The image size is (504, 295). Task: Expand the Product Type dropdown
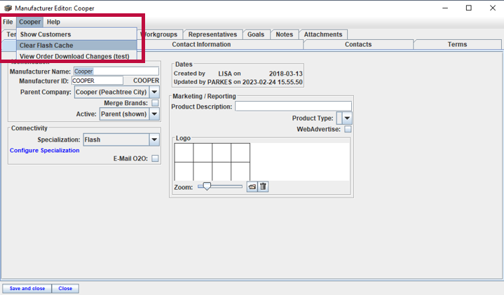pyautogui.click(x=347, y=118)
